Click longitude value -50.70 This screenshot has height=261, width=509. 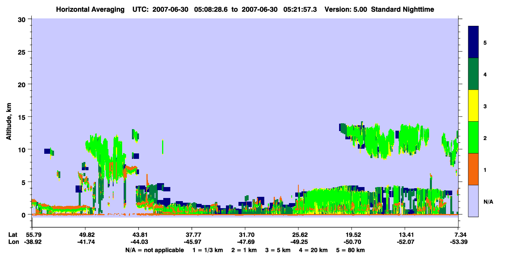(352, 242)
